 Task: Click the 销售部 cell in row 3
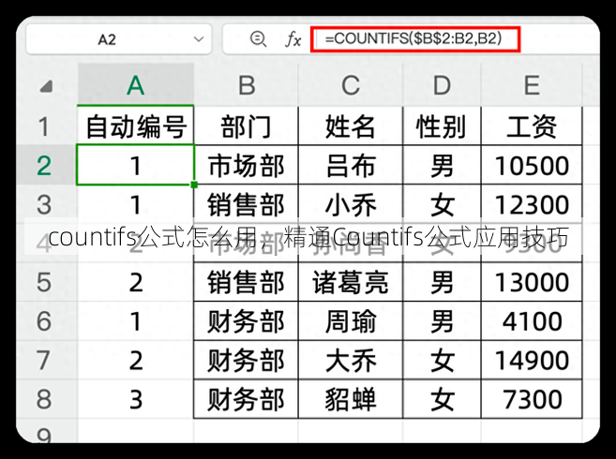coord(247,204)
